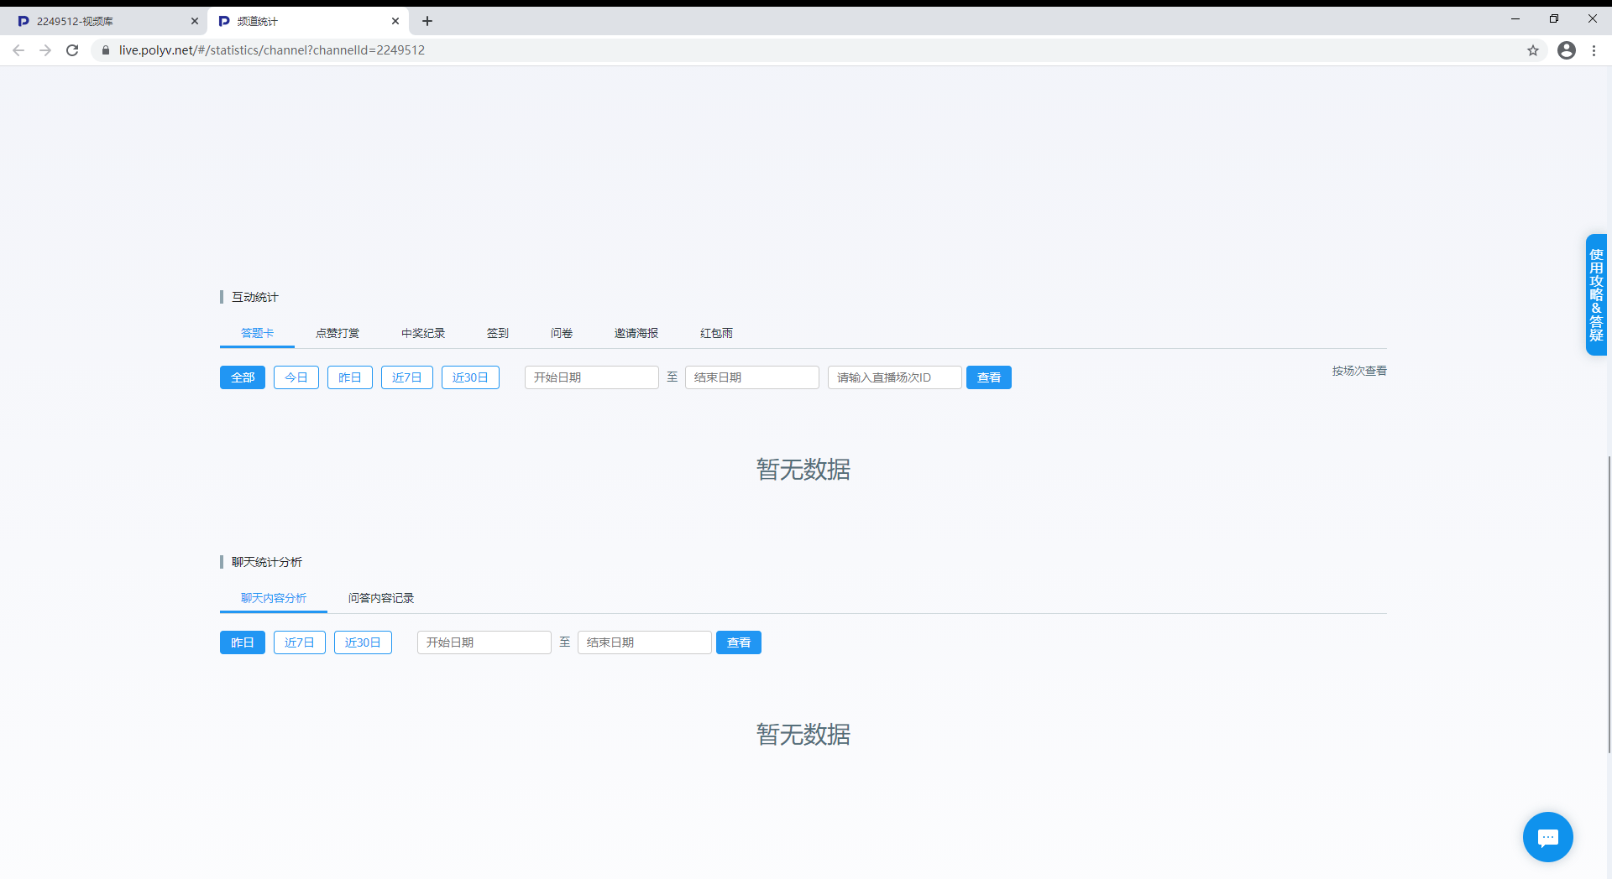
Task: Open the blue chat support bubble
Action: [1547, 836]
